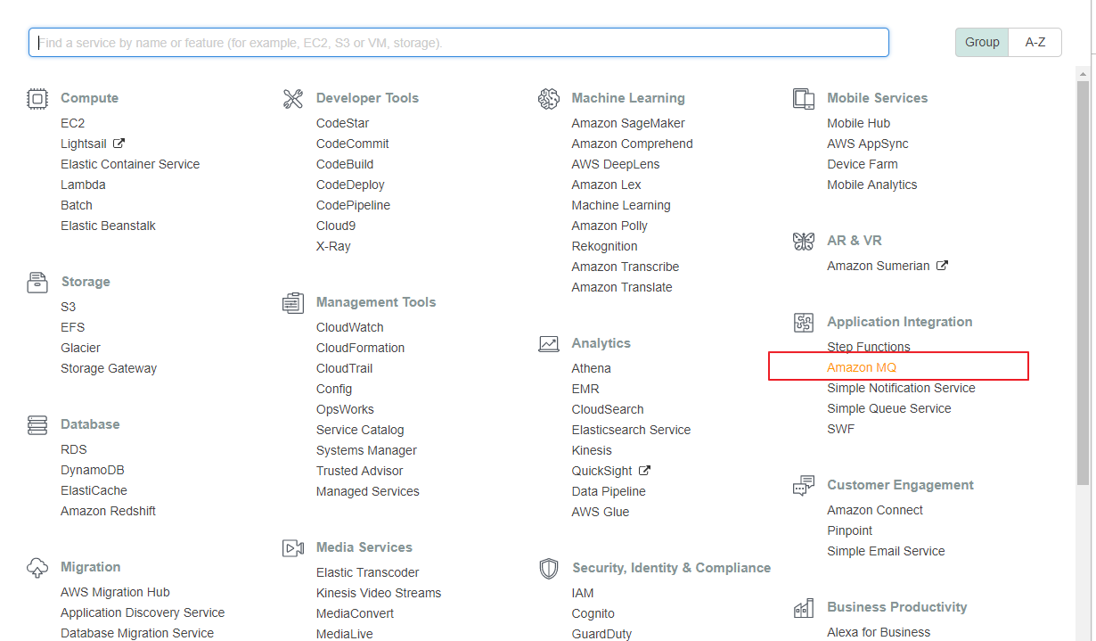Click the Compute category chip icon

[37, 98]
